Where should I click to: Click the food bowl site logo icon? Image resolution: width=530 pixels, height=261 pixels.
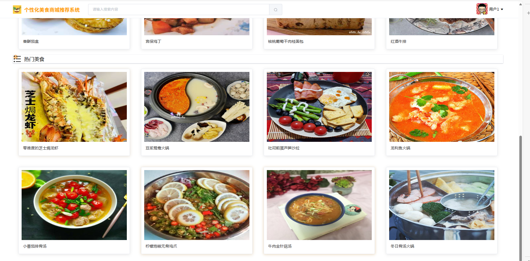(x=17, y=10)
